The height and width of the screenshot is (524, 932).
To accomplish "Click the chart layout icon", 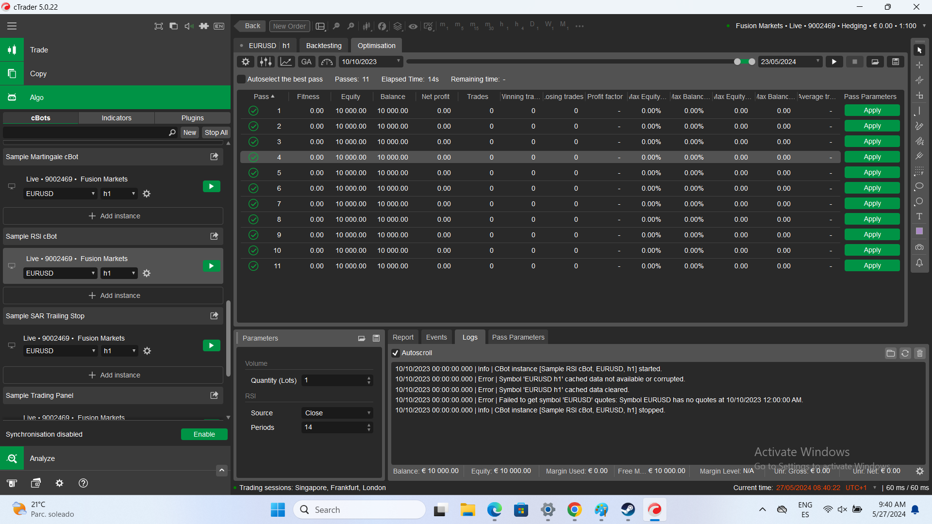I will [320, 26].
